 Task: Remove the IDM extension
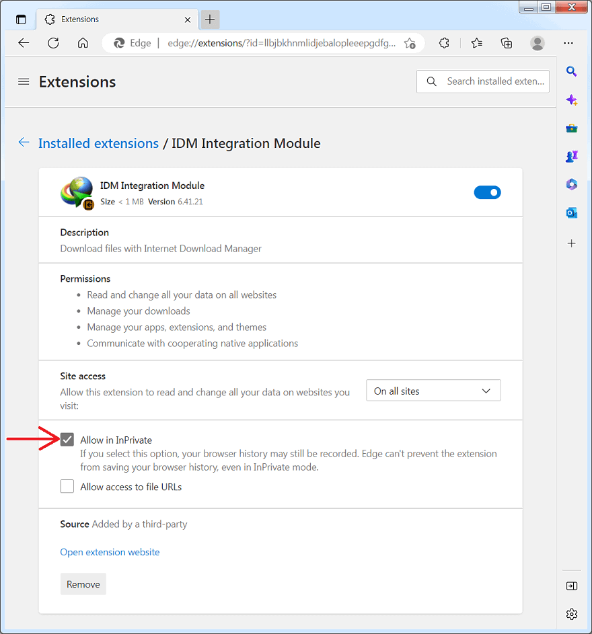pos(83,584)
